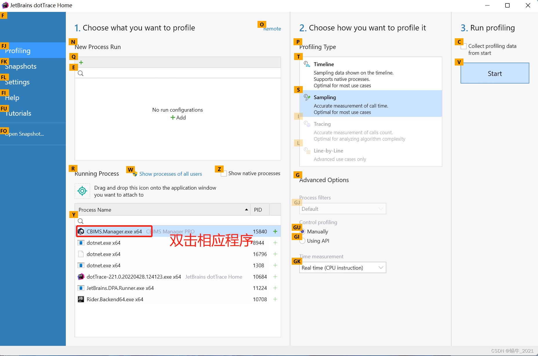Click the green plus in New Process Run toolbar
This screenshot has height=356, width=538.
(x=81, y=63)
